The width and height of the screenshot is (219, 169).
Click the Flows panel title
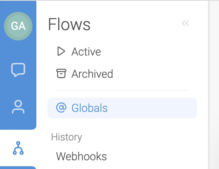[69, 24]
